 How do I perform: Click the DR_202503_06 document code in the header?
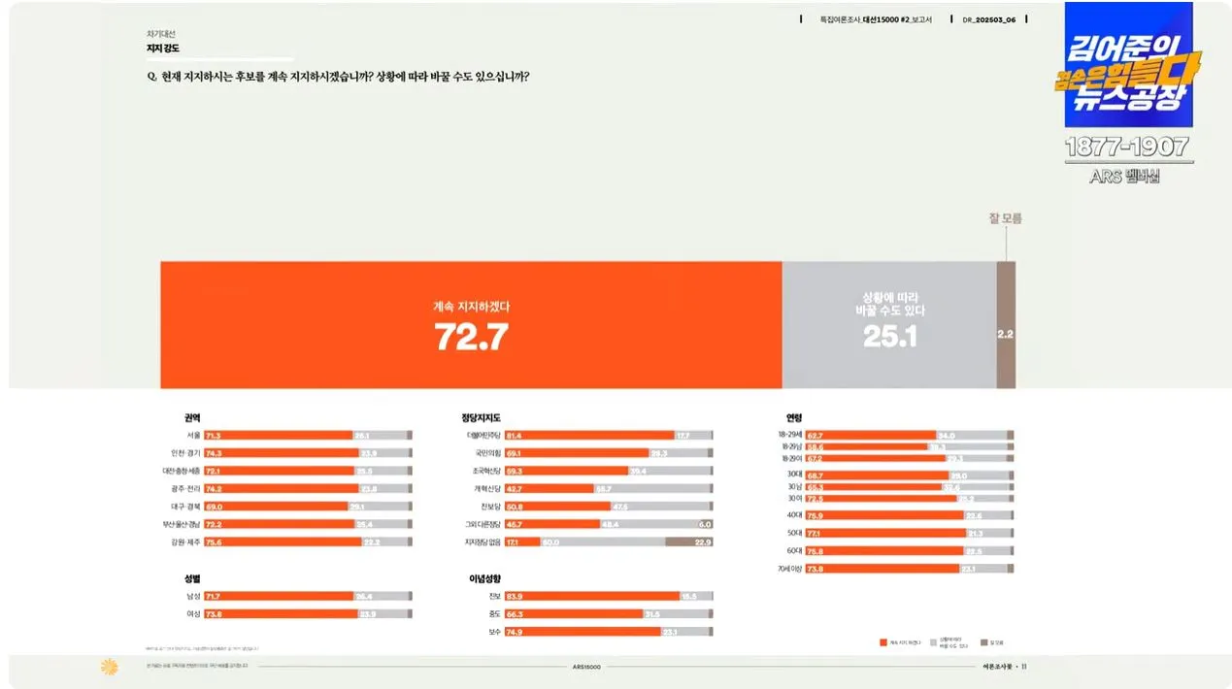pyautogui.click(x=991, y=18)
